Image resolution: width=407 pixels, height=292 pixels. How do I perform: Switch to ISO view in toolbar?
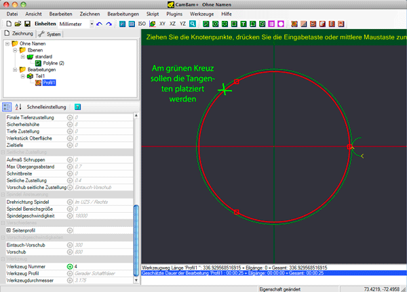pos(142,24)
